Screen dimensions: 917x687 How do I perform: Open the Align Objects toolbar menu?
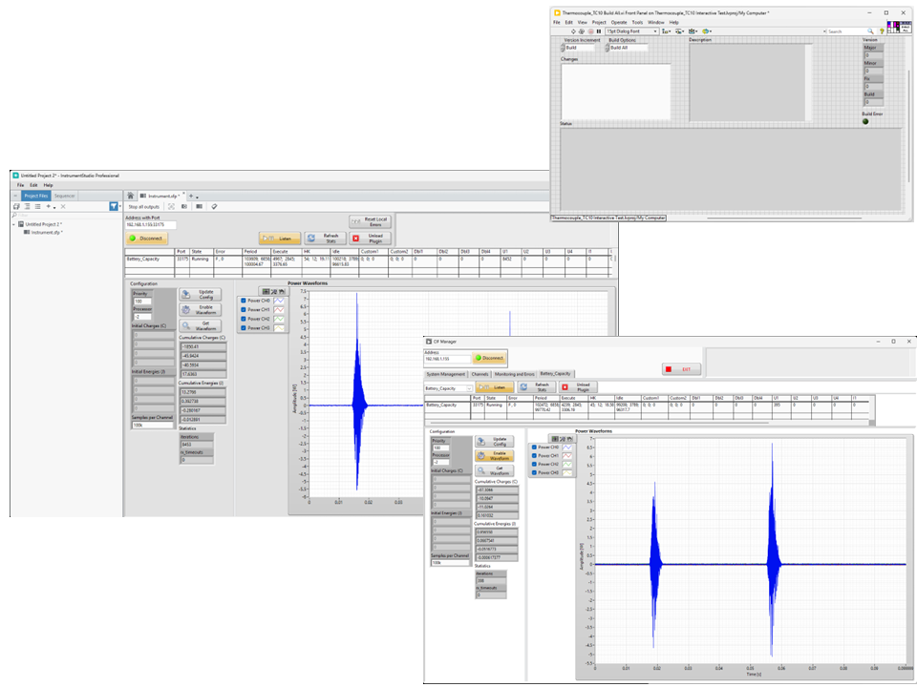click(x=666, y=31)
